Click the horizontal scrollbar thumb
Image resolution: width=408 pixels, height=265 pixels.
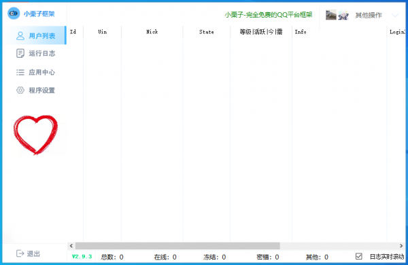(177, 246)
